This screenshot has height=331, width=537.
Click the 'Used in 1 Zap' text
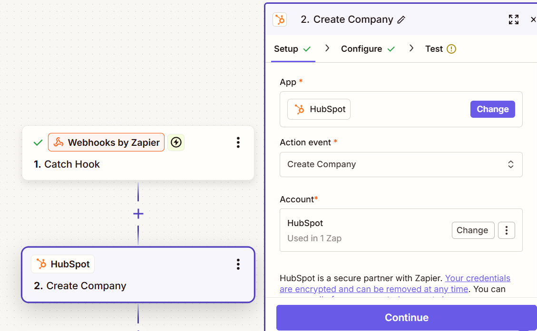[314, 238]
